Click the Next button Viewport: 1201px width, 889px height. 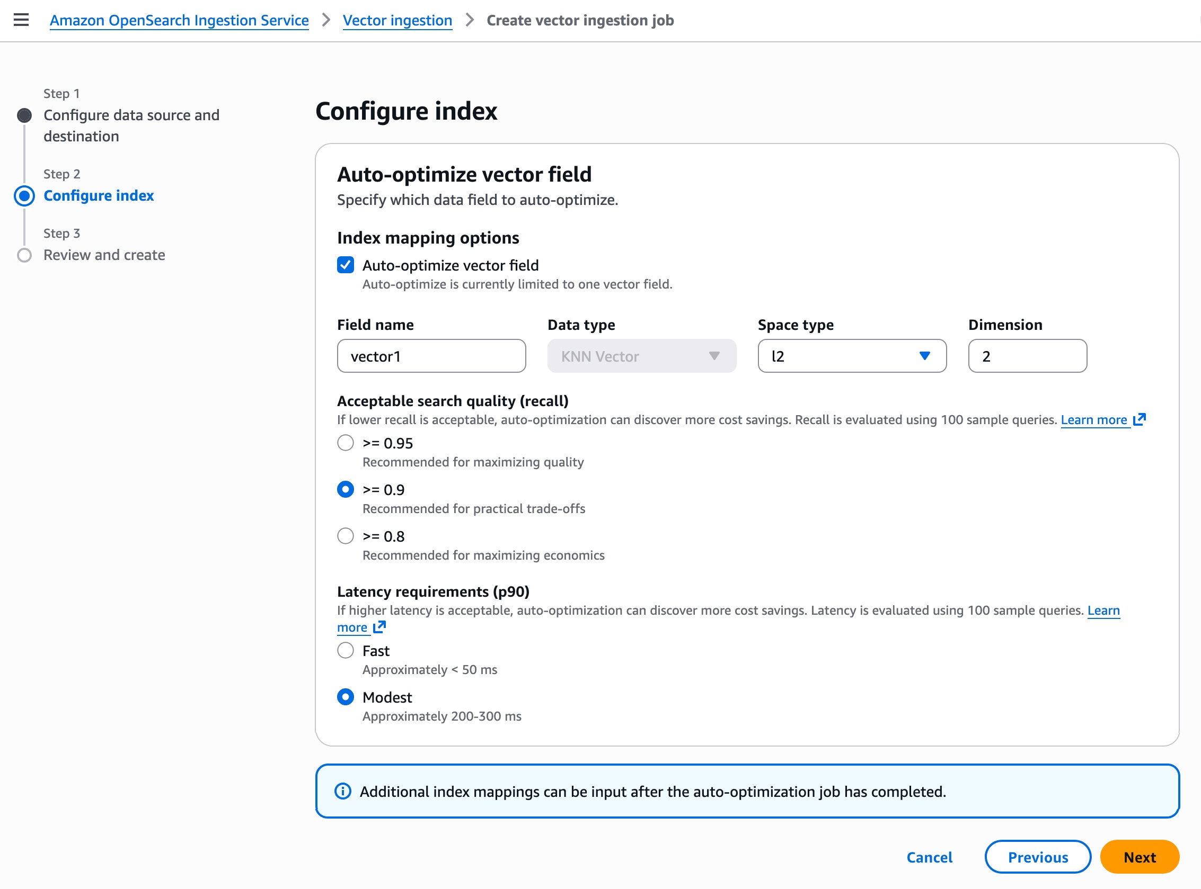click(x=1139, y=857)
